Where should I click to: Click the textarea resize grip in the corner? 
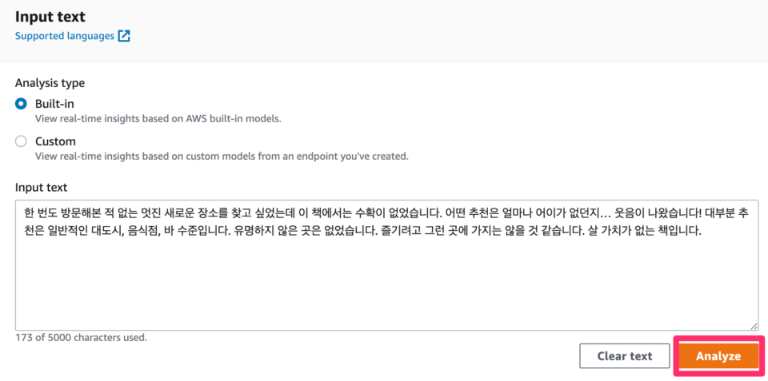click(x=754, y=326)
